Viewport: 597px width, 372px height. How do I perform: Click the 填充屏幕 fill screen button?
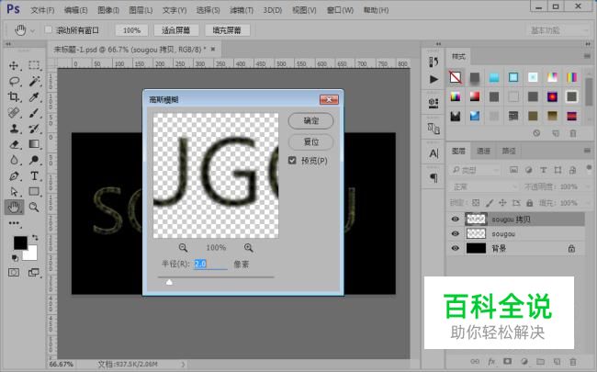[x=227, y=30]
